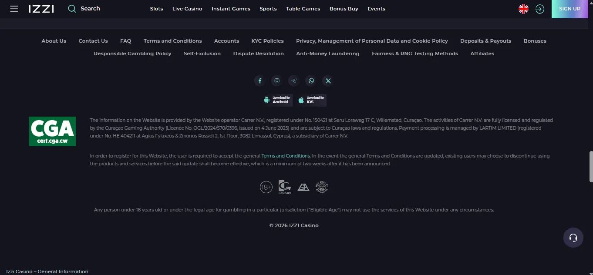
Task: Click the IZZI logo
Action: 41,9
